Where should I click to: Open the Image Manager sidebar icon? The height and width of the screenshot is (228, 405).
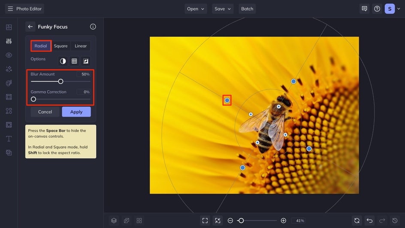tap(9, 27)
